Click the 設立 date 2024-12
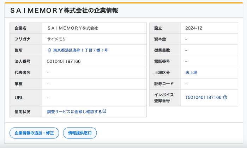Viewport: 247px width, 148px height. coord(194,28)
